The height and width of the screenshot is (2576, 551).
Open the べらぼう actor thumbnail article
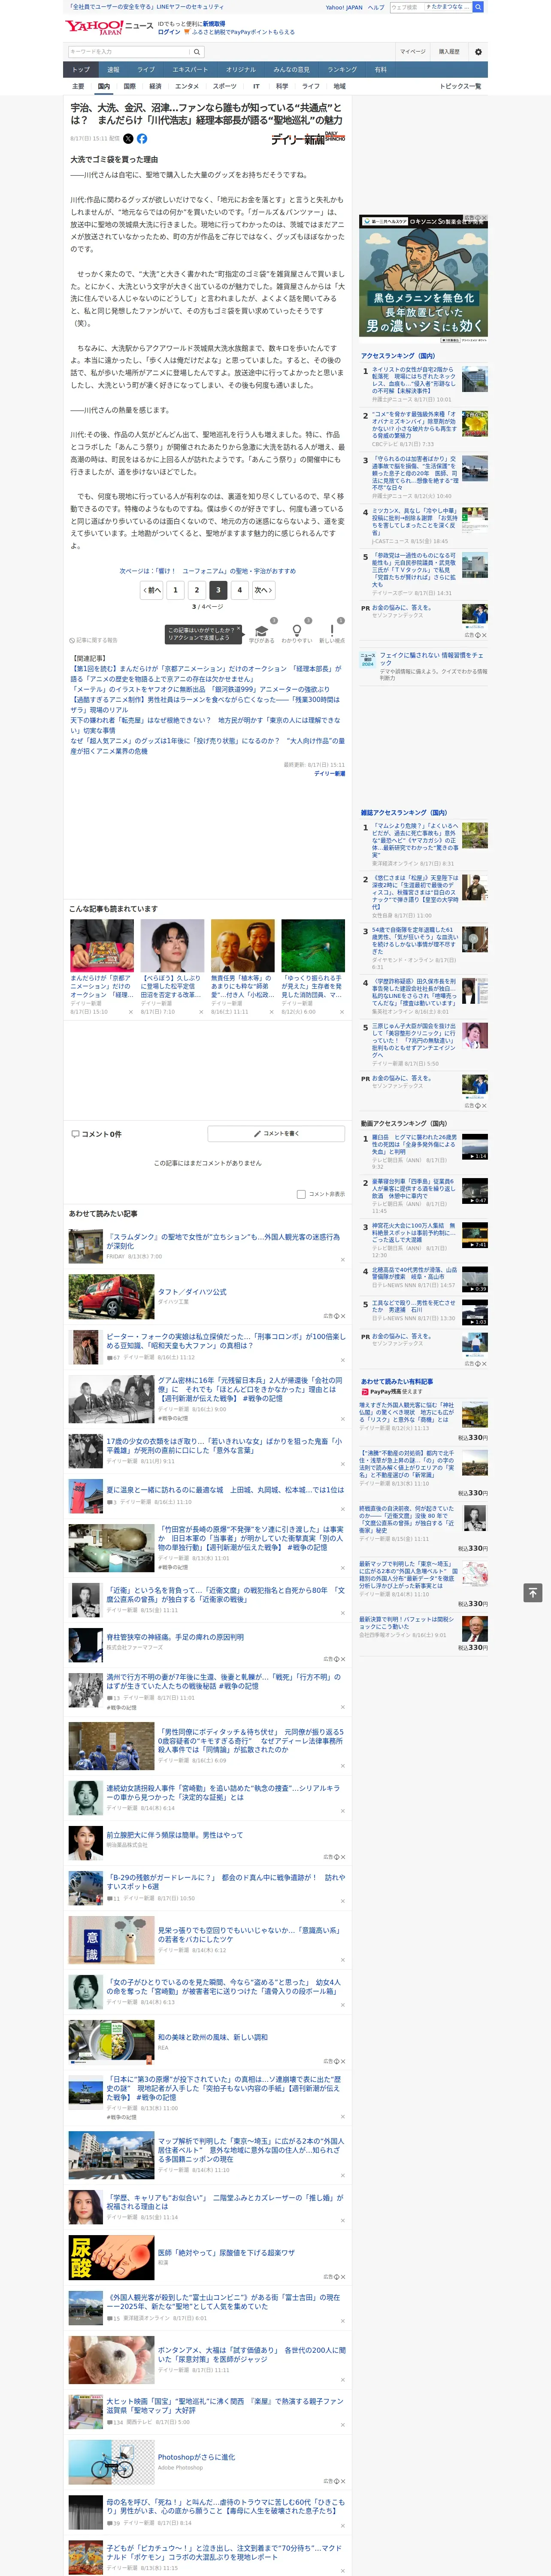172,946
